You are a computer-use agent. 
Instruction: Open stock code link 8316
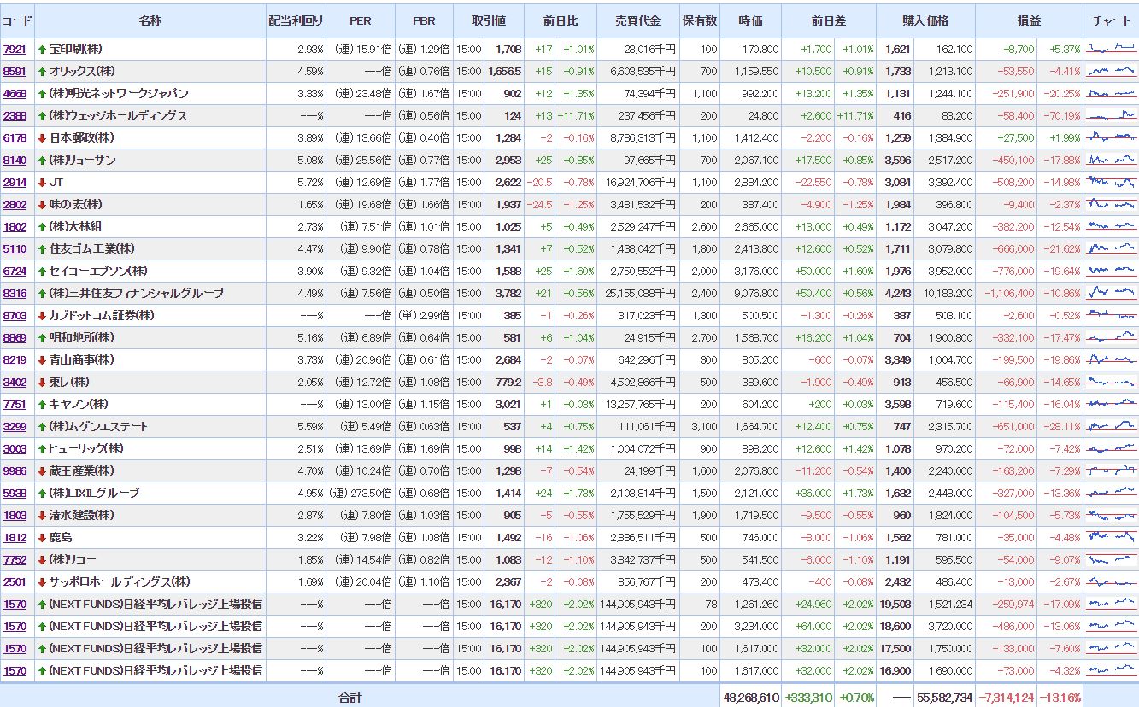(15, 294)
